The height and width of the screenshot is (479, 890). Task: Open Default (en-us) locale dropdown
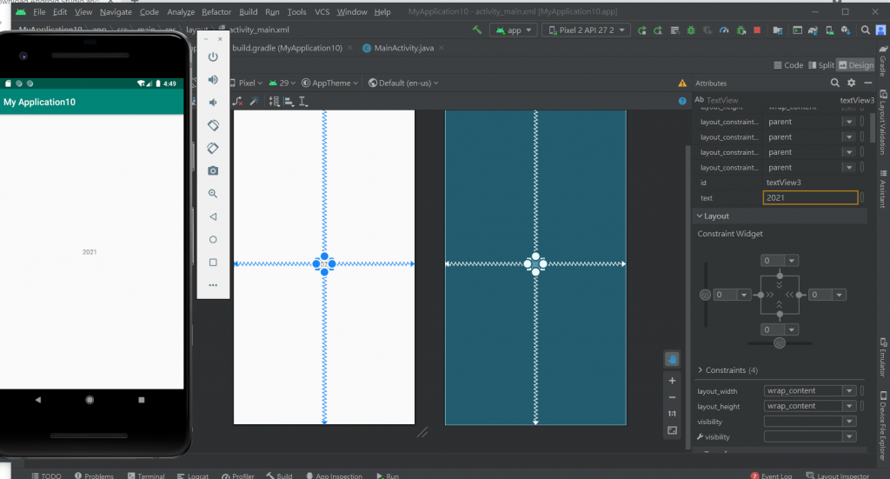tap(403, 83)
